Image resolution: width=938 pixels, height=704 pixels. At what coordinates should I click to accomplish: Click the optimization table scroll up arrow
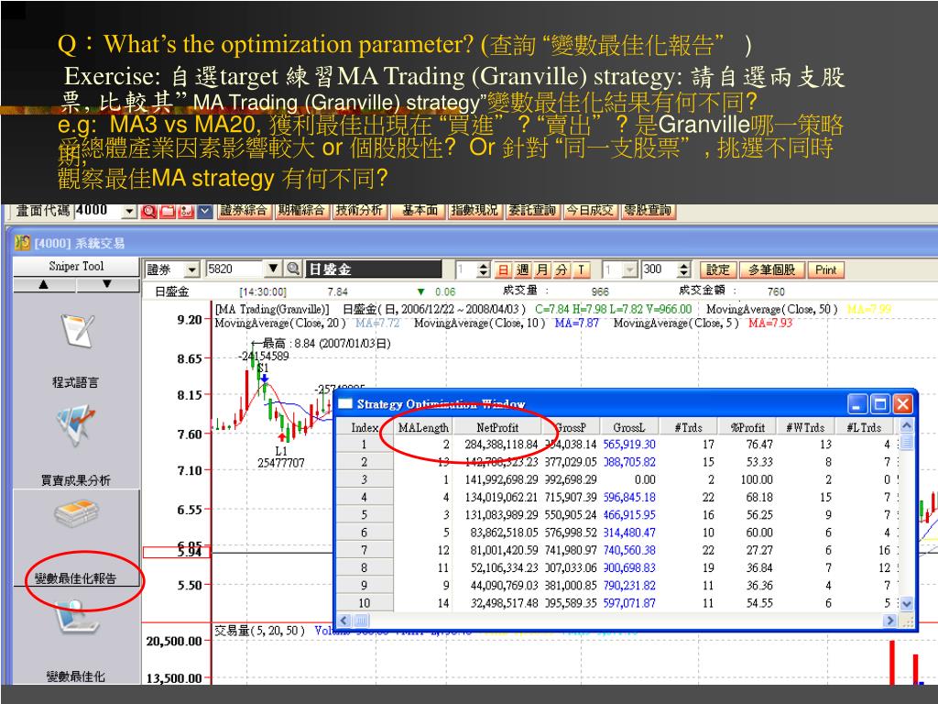(x=906, y=425)
